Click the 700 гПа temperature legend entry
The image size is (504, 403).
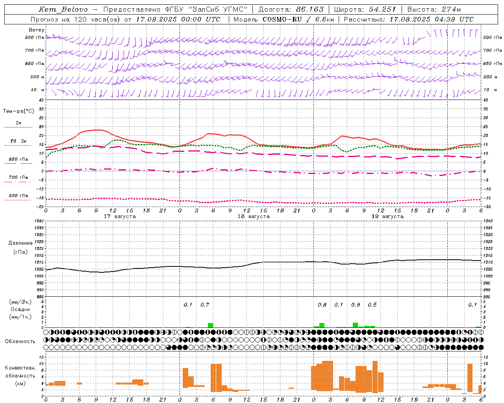click(19, 177)
